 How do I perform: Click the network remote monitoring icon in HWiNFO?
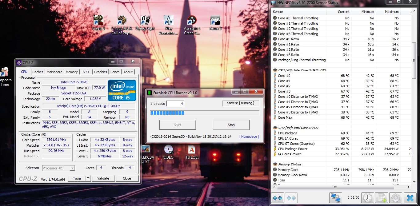coord(336,198)
